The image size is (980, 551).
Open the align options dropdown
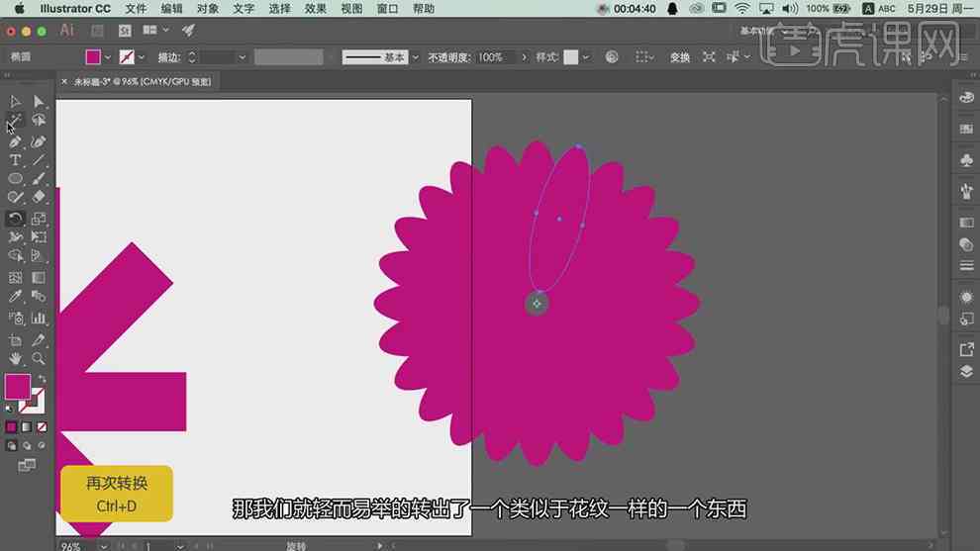tap(644, 57)
